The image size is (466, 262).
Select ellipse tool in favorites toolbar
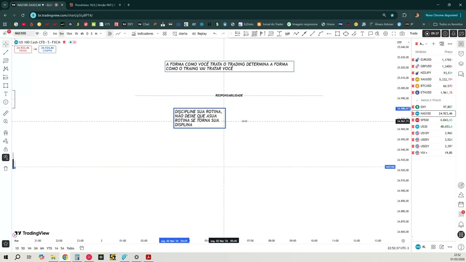click(345, 33)
